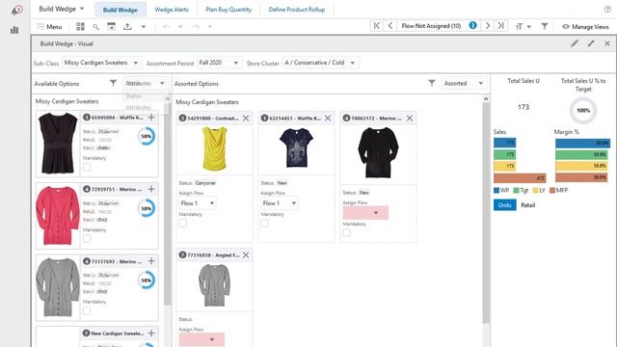Open pink Assign Flow dropdown for item 70063172
The image size is (617, 347).
[x=365, y=213]
